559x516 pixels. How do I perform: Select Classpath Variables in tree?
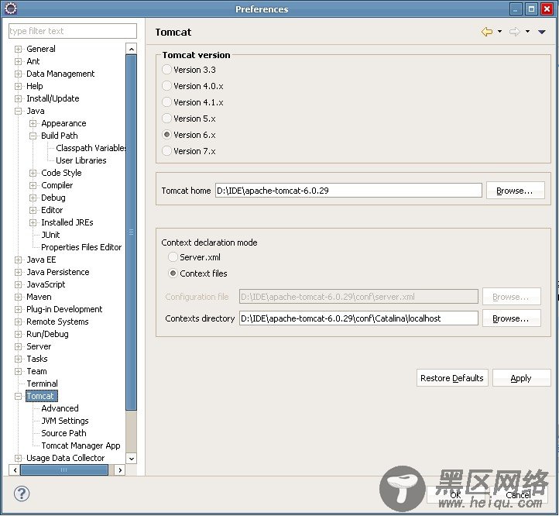91,148
